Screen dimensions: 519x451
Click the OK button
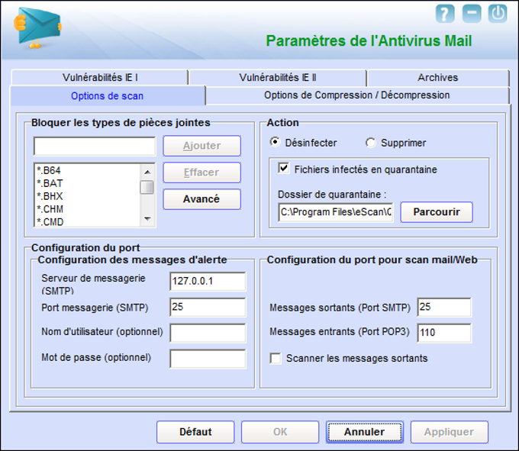pyautogui.click(x=280, y=432)
